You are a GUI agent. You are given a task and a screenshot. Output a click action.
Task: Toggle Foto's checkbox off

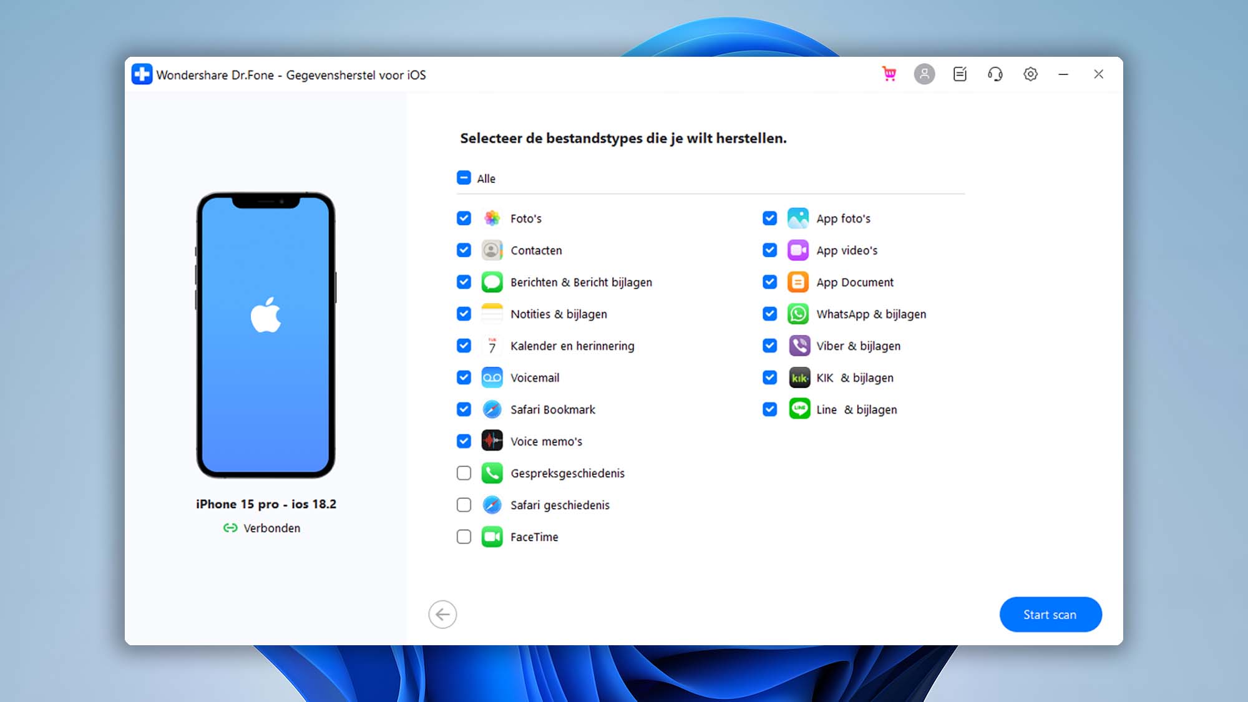pos(464,218)
